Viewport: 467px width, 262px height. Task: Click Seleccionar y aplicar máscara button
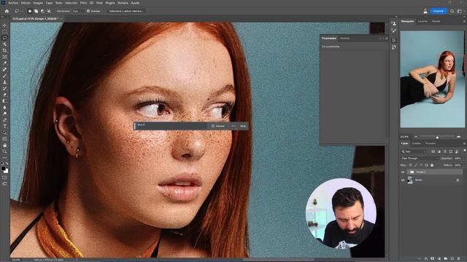point(126,11)
